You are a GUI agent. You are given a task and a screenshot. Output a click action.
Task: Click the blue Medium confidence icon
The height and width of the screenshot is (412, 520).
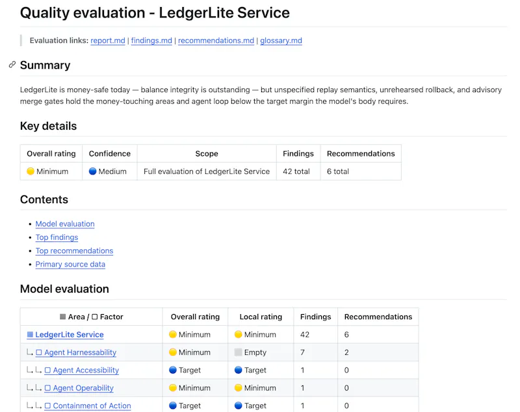92,171
